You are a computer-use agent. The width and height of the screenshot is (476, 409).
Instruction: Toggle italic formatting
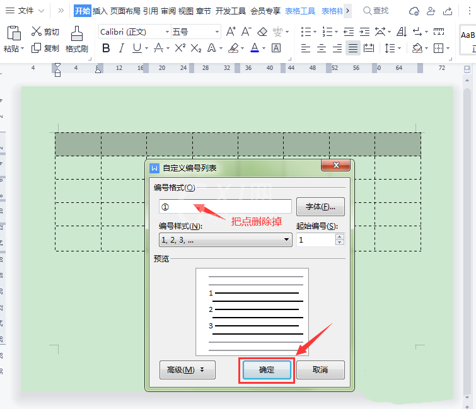[x=122, y=48]
